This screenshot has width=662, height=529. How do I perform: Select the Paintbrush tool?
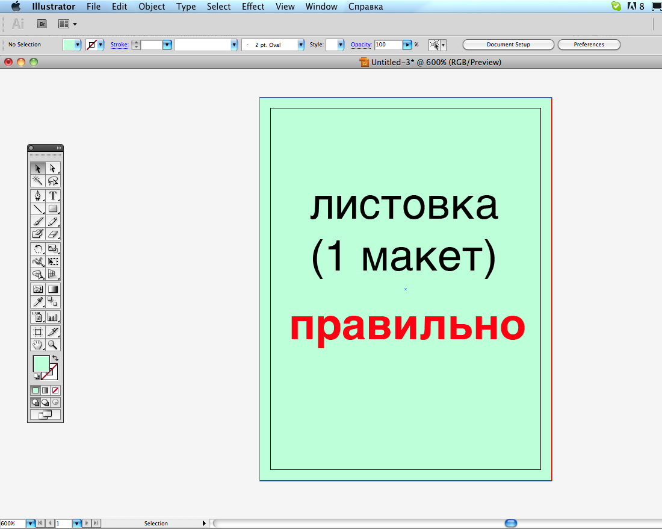pyautogui.click(x=37, y=221)
